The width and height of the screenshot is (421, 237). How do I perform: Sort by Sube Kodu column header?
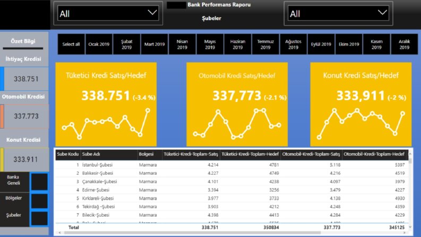pos(67,154)
